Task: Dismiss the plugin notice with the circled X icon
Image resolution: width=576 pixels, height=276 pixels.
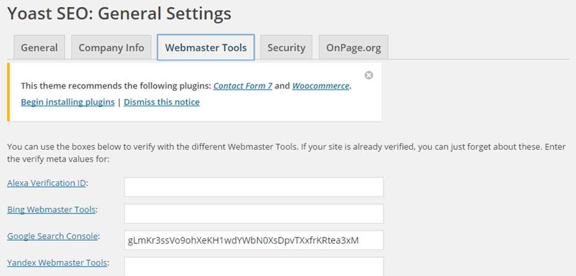Action: tap(368, 75)
